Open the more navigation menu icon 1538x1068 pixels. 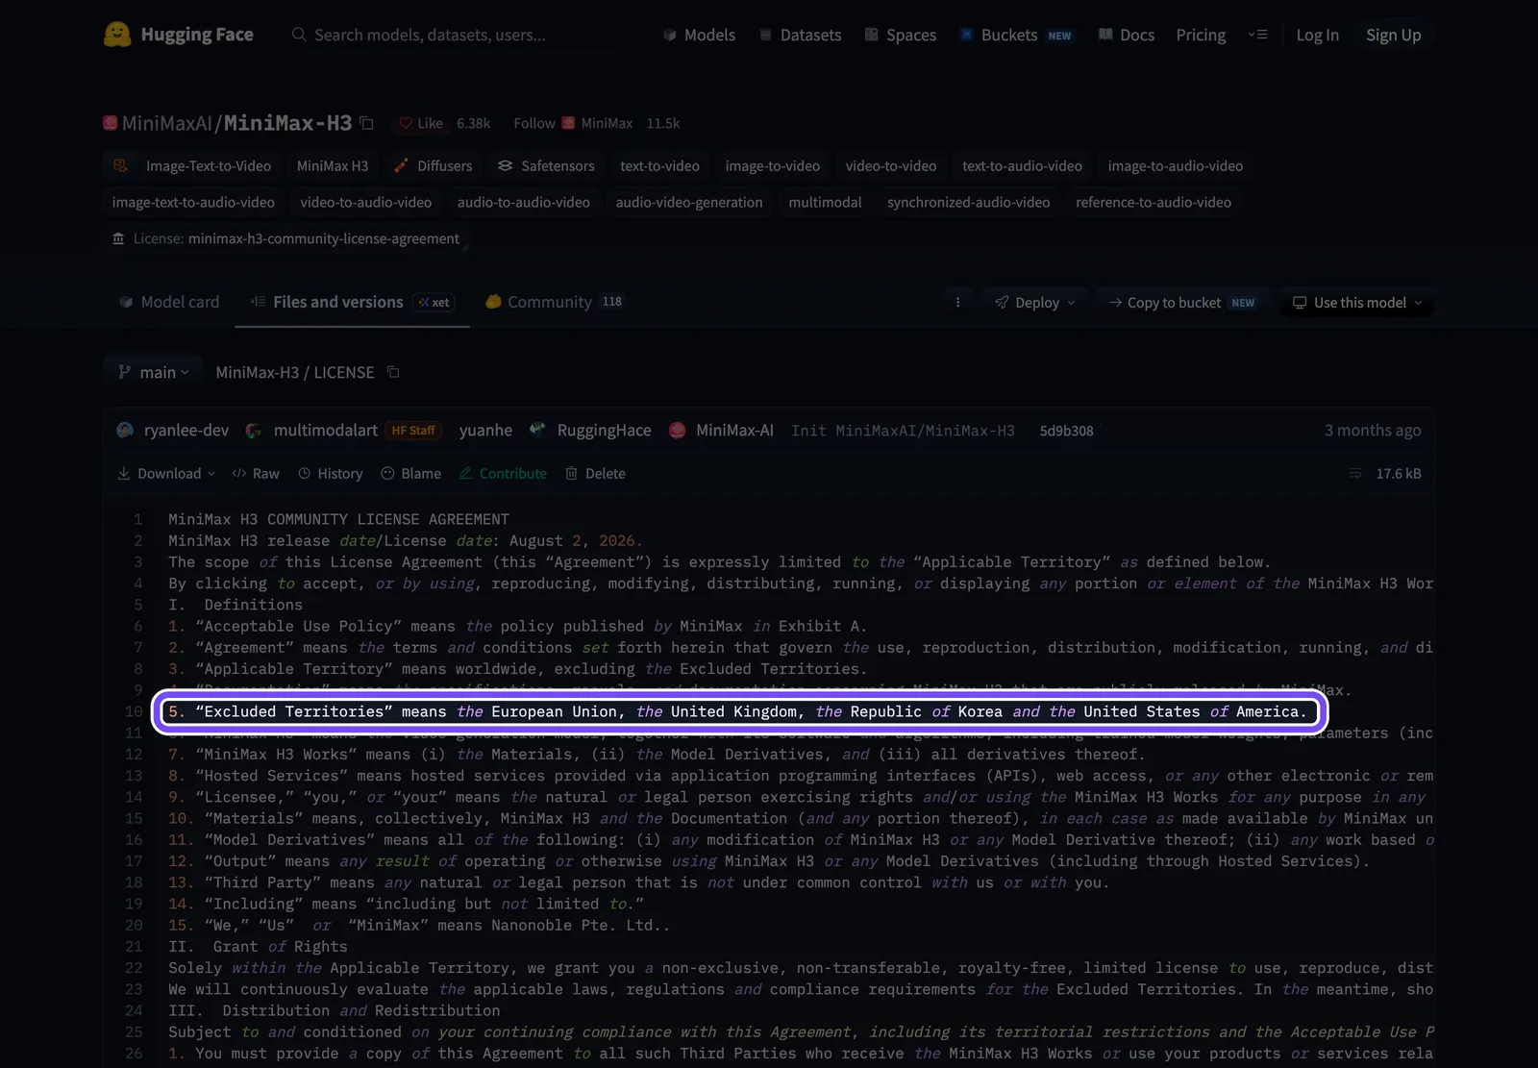coord(1257,35)
